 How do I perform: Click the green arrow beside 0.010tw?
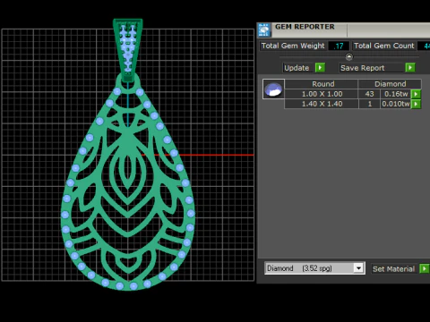[x=416, y=104]
